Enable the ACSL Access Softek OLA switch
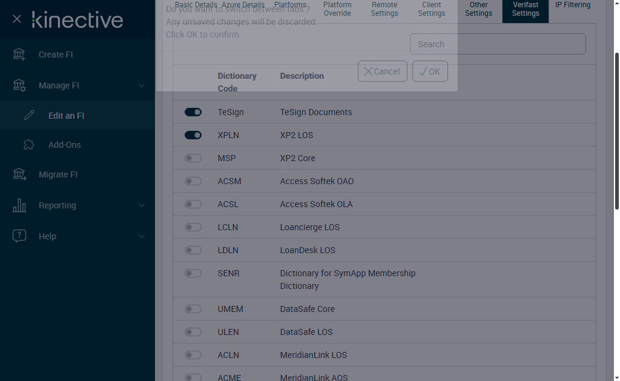620x381 pixels. click(x=193, y=204)
